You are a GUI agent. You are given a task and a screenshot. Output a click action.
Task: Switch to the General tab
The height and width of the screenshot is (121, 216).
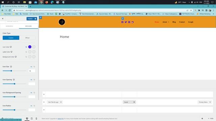pos(9,26)
